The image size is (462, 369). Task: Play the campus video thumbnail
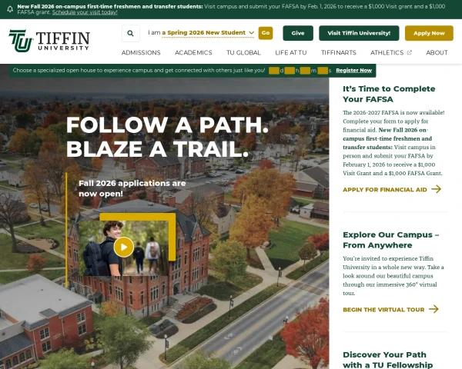(x=124, y=247)
